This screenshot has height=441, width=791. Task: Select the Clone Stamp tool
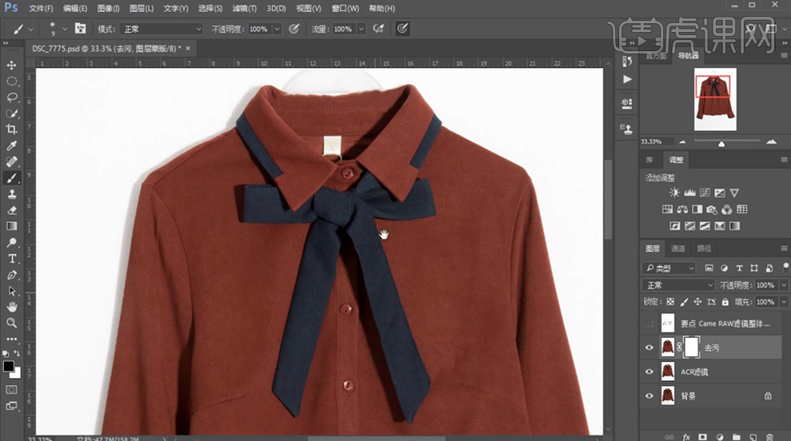pyautogui.click(x=12, y=194)
